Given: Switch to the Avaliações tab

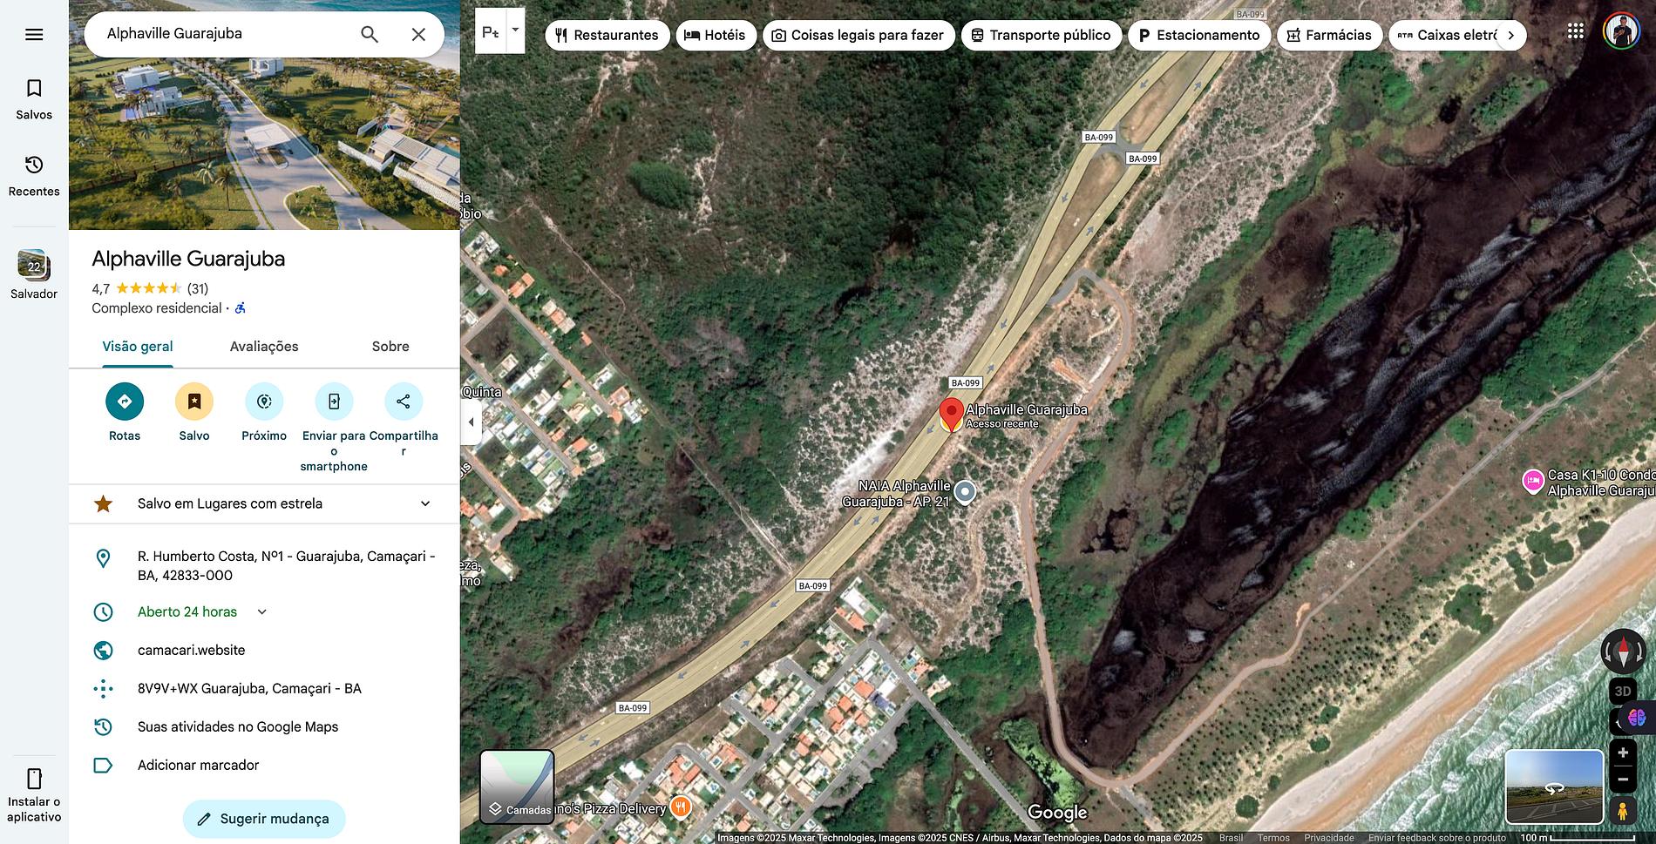Looking at the screenshot, I should [x=264, y=347].
